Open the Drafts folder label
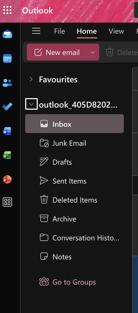 [62, 162]
